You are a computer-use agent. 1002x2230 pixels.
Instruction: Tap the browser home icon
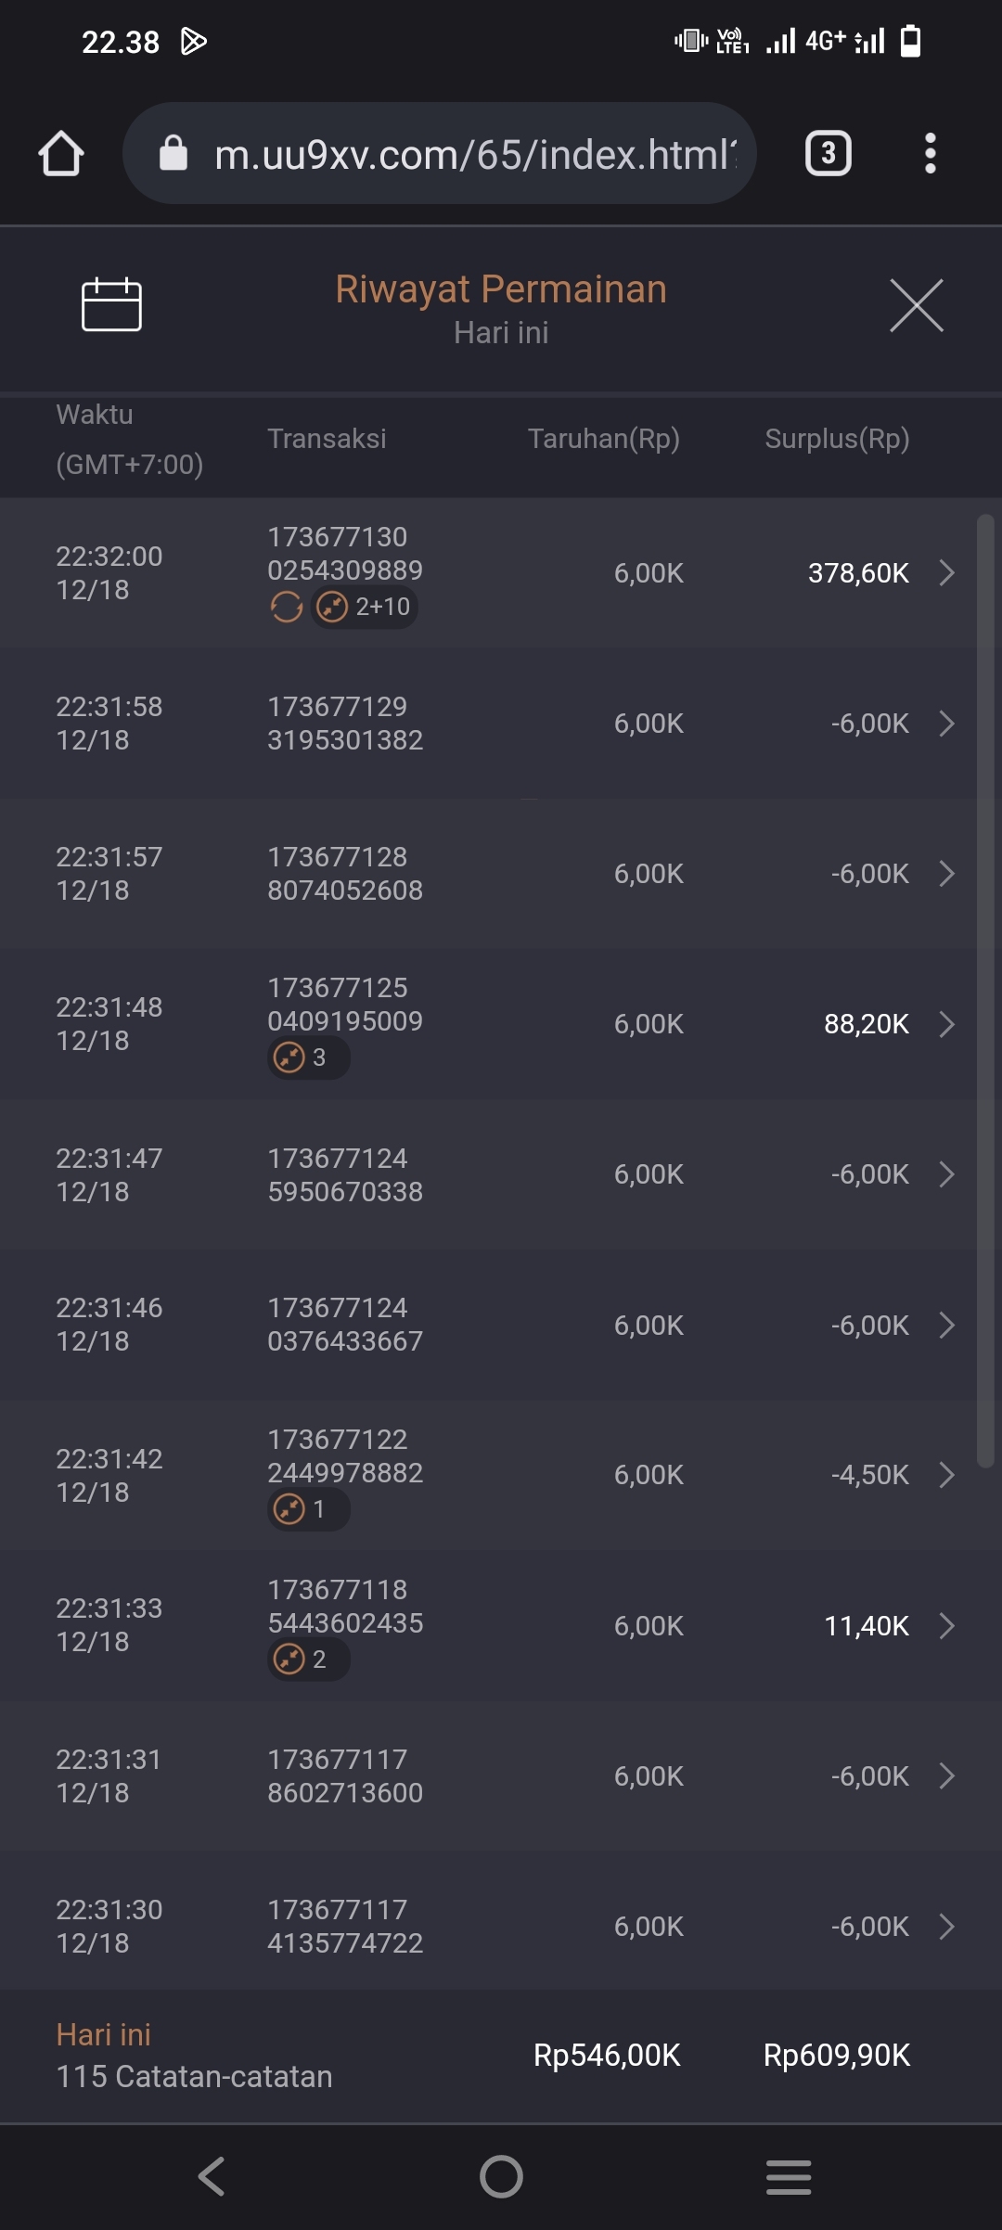pos(61,153)
